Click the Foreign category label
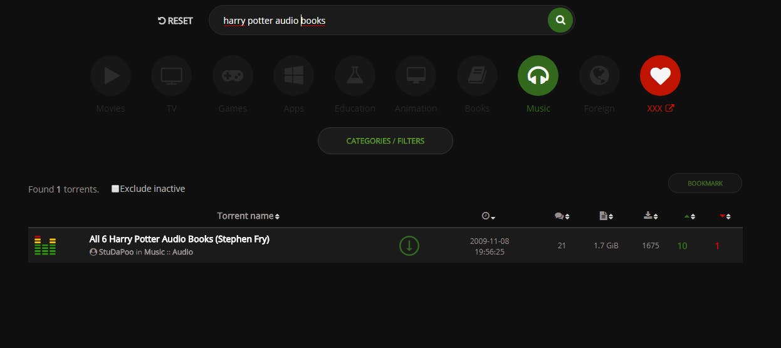The image size is (781, 348). (599, 108)
